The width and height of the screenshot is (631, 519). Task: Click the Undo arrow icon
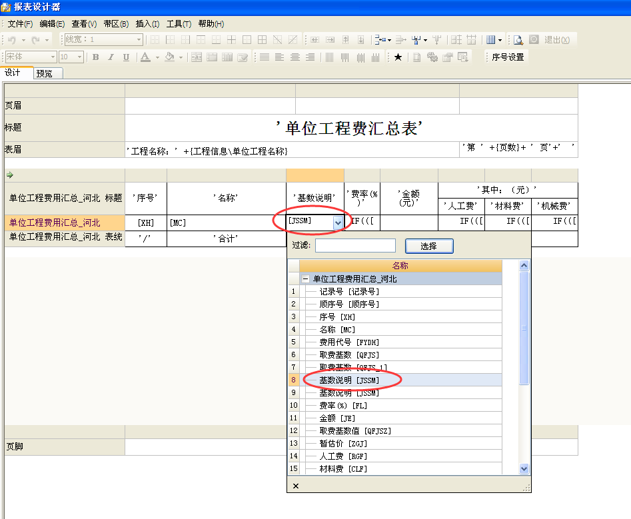coord(12,40)
